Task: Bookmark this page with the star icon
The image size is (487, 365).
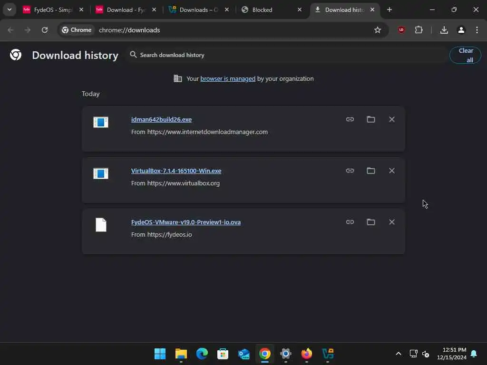Action: [x=377, y=30]
